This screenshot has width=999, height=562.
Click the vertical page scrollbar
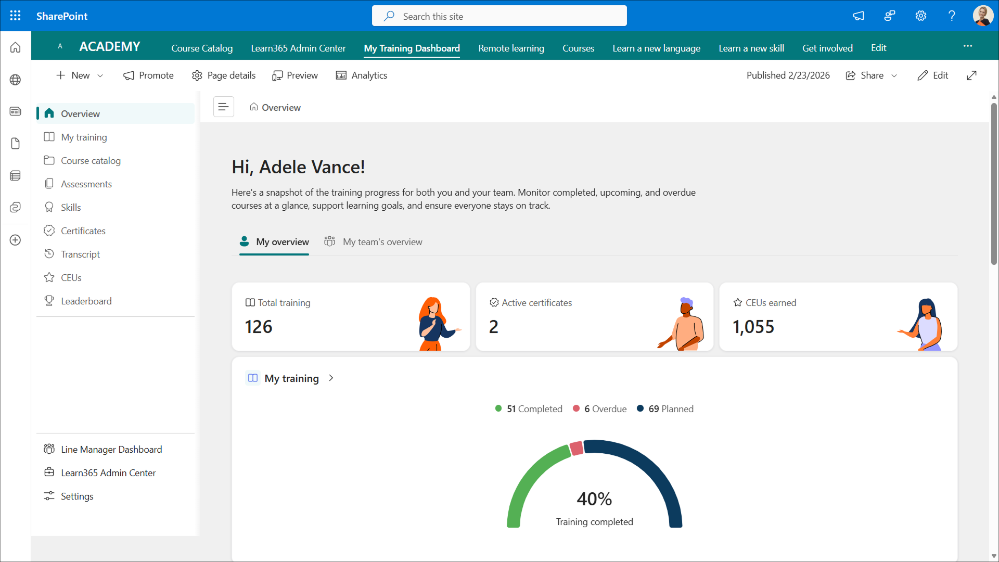[x=994, y=184]
